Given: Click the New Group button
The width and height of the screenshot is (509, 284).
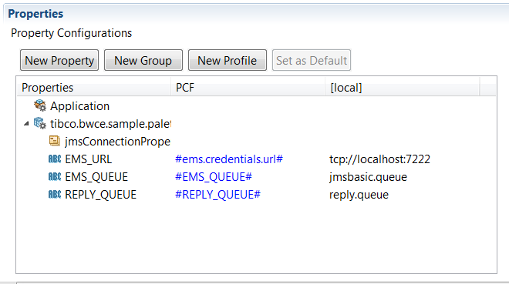Looking at the screenshot, I should [143, 60].
